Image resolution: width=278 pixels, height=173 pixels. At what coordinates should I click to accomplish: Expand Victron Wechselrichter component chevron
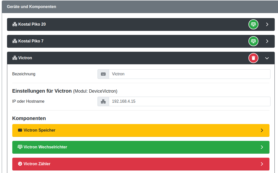pos(262,147)
